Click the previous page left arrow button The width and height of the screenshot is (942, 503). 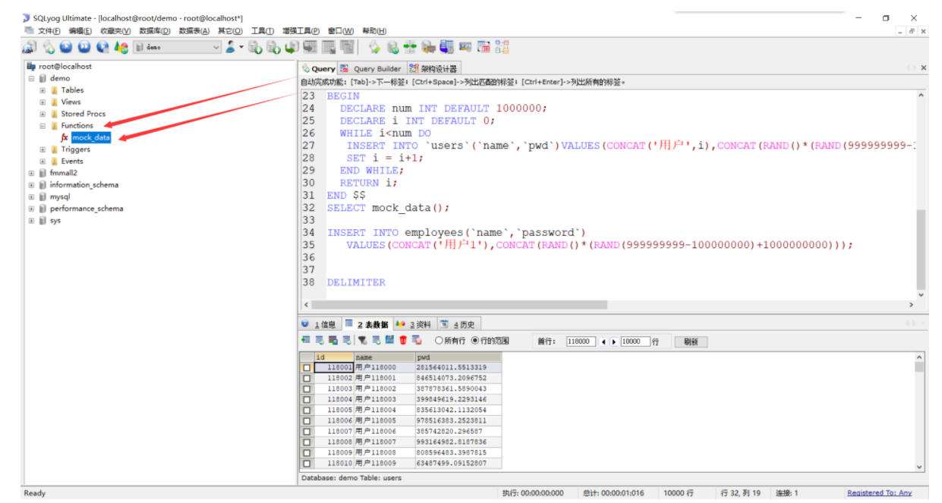(603, 341)
